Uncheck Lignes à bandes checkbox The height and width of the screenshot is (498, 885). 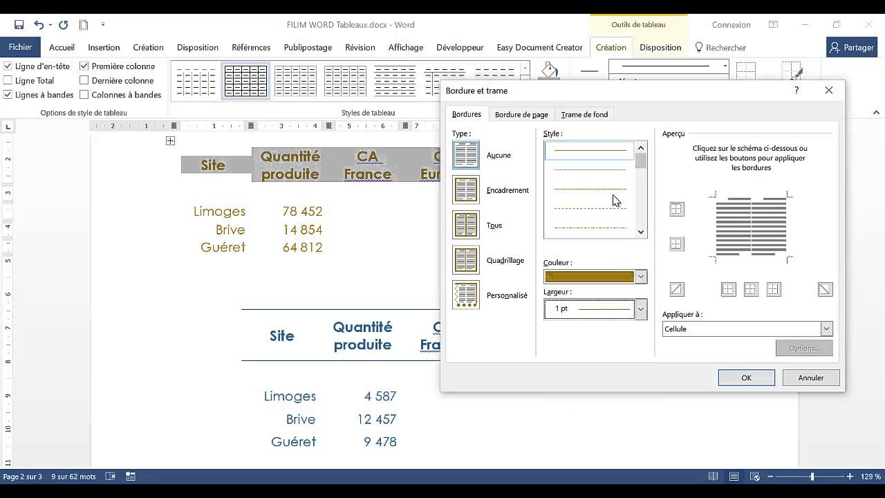(8, 95)
